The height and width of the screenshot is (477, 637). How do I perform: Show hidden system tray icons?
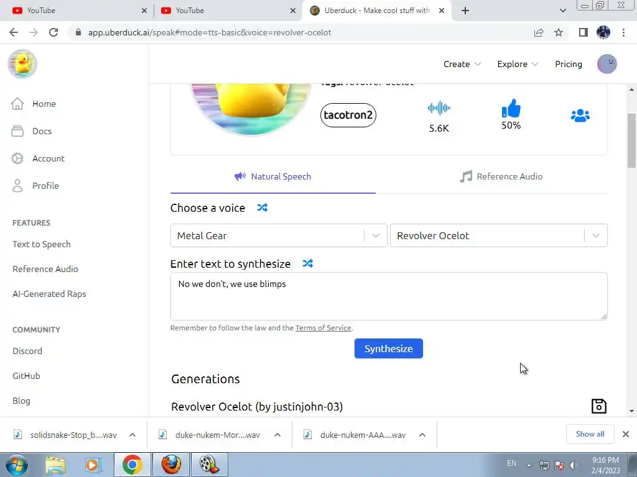pyautogui.click(x=529, y=465)
